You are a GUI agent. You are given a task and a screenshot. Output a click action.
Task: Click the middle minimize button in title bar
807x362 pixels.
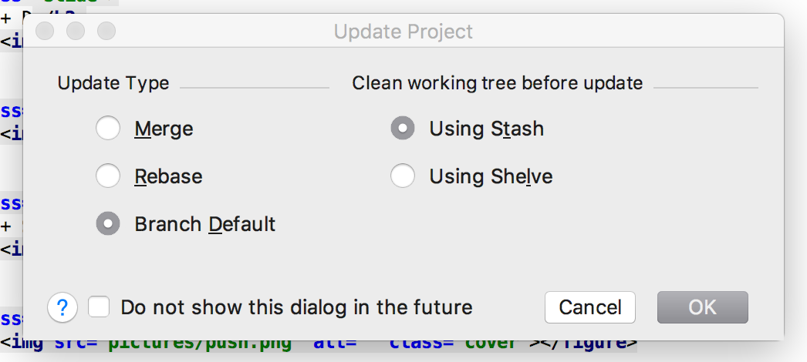pos(76,31)
